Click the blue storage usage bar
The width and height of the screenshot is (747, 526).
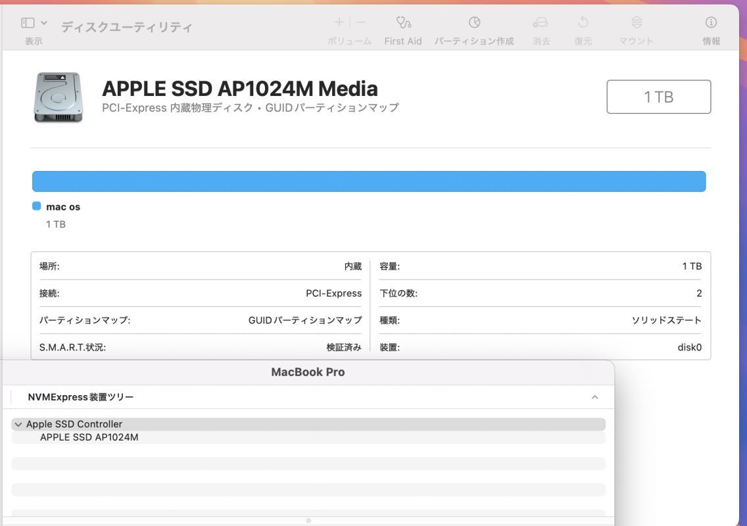click(368, 180)
